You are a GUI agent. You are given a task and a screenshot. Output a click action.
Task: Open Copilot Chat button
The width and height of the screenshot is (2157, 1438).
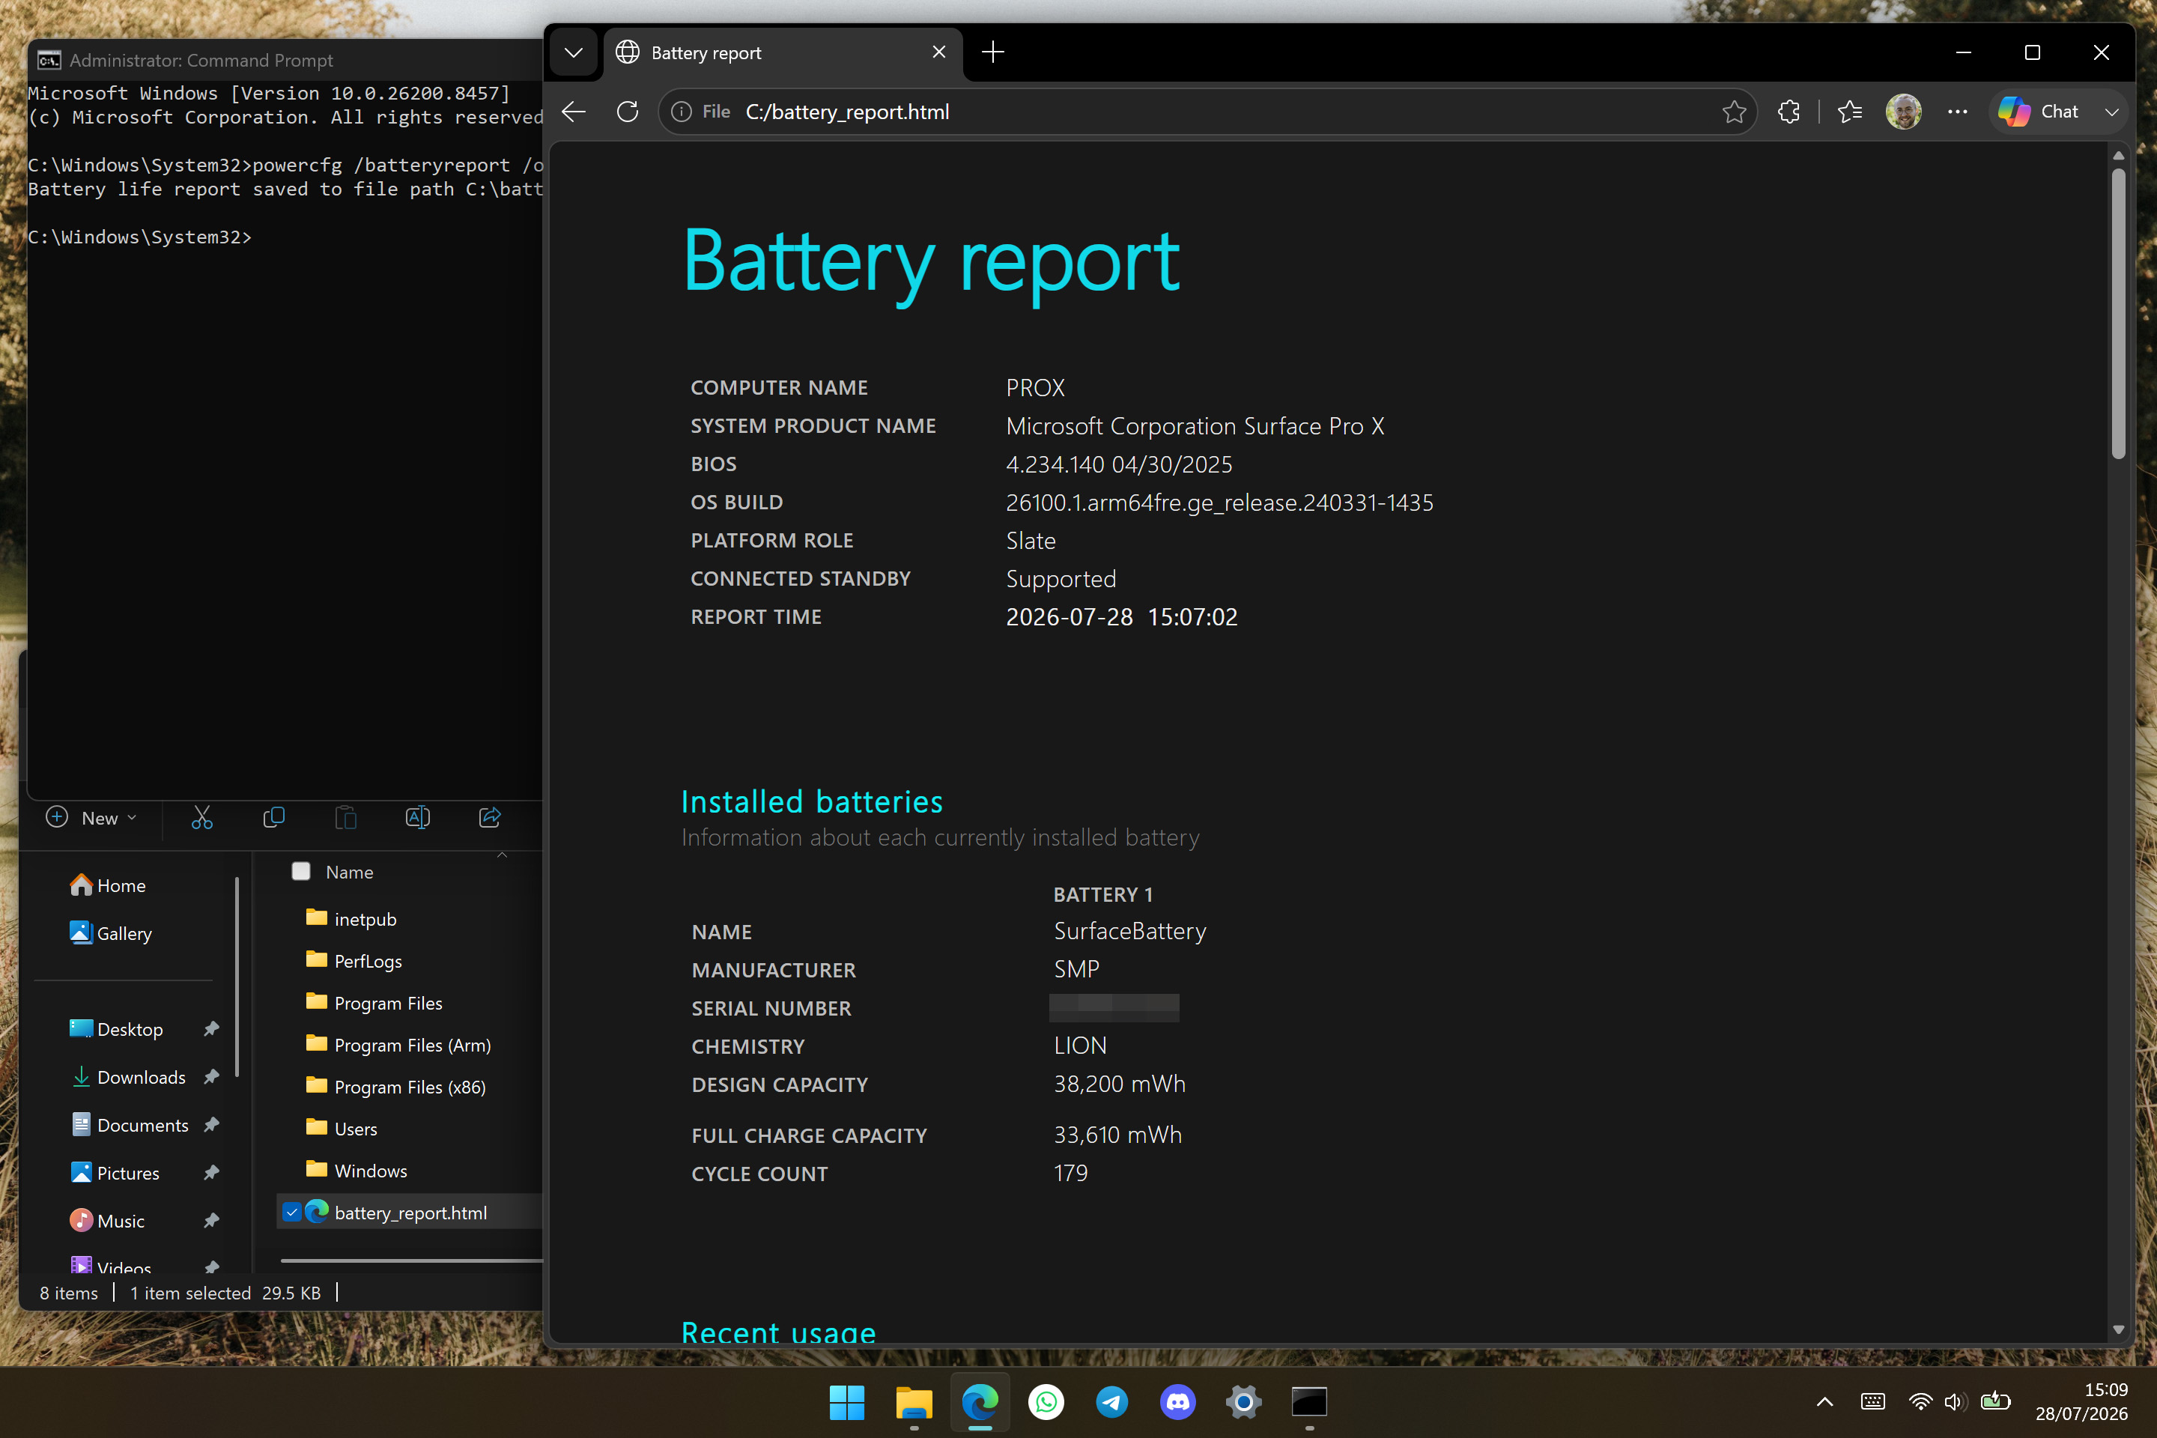pyautogui.click(x=2039, y=112)
